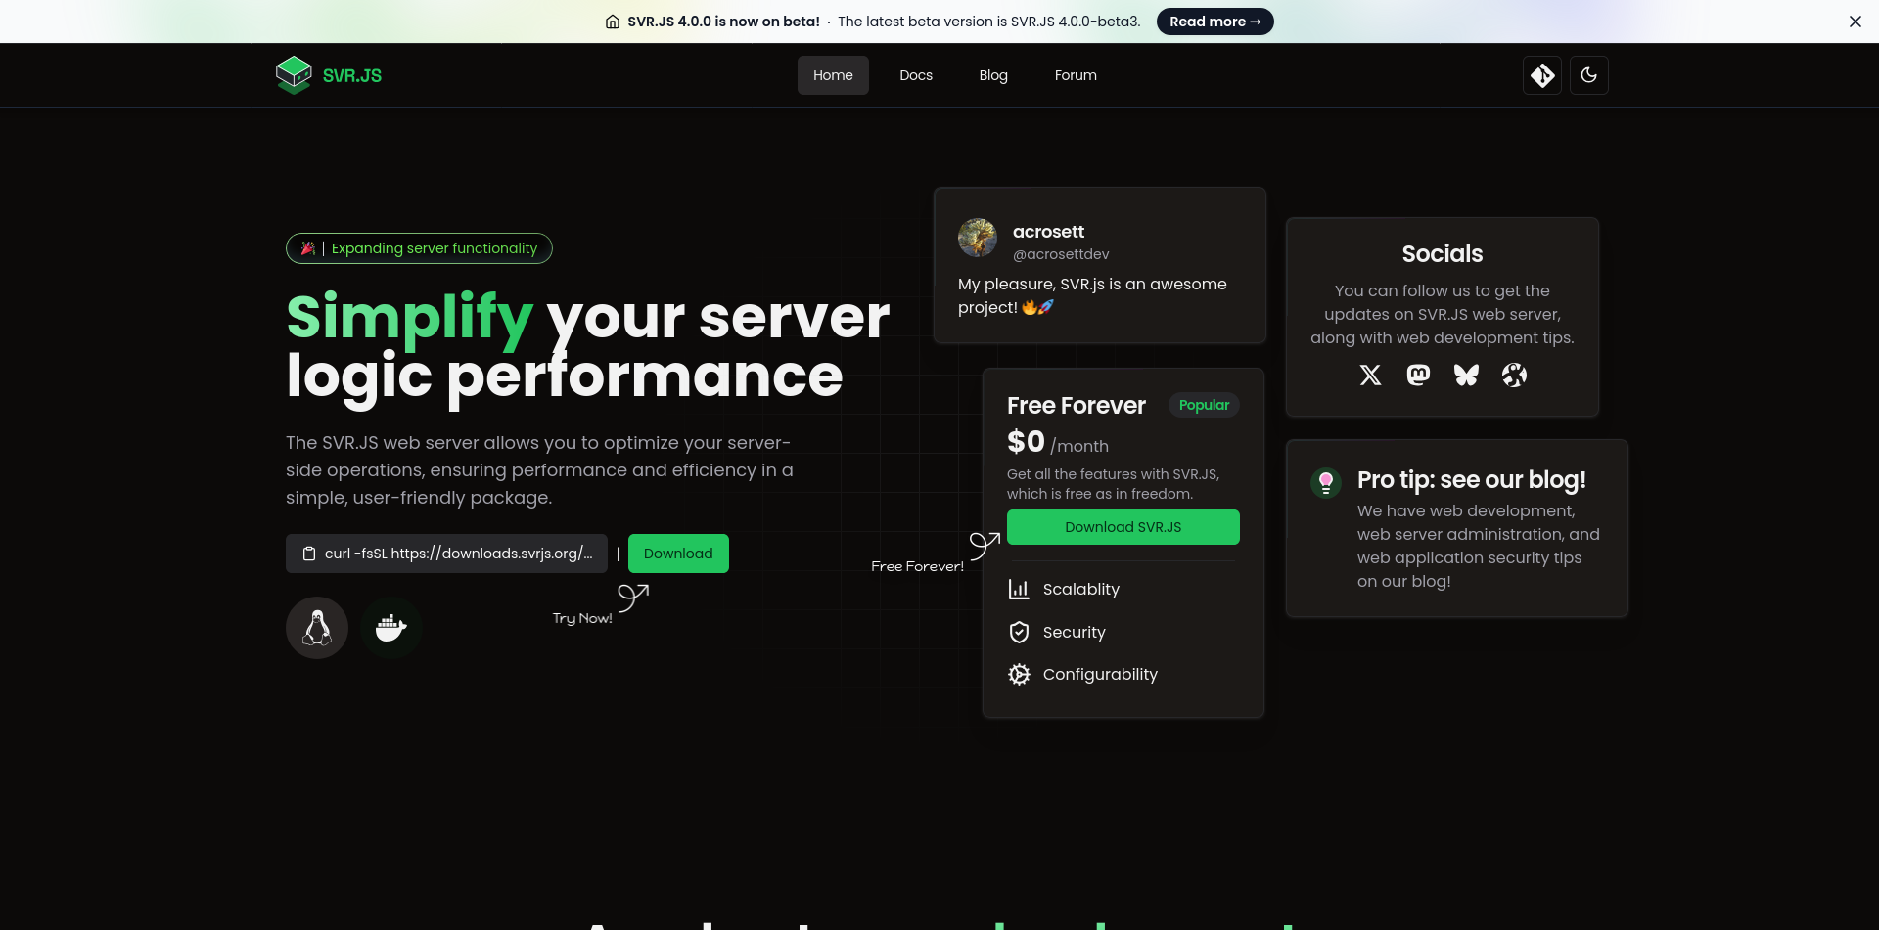Open the Git repository icon

[1542, 75]
